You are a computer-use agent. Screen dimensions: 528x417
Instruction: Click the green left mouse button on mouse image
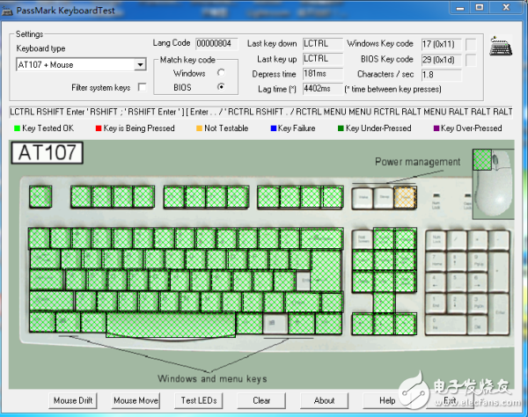[482, 160]
